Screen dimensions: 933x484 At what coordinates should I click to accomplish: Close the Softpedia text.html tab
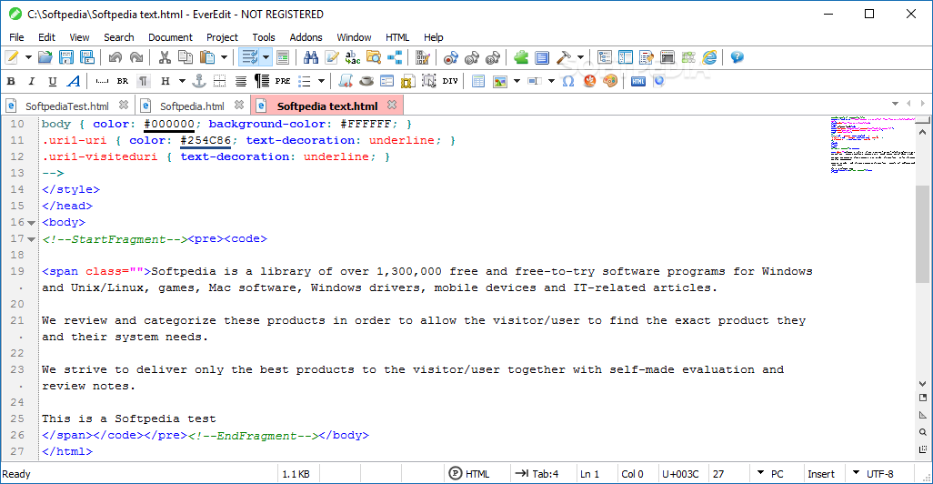pos(392,105)
